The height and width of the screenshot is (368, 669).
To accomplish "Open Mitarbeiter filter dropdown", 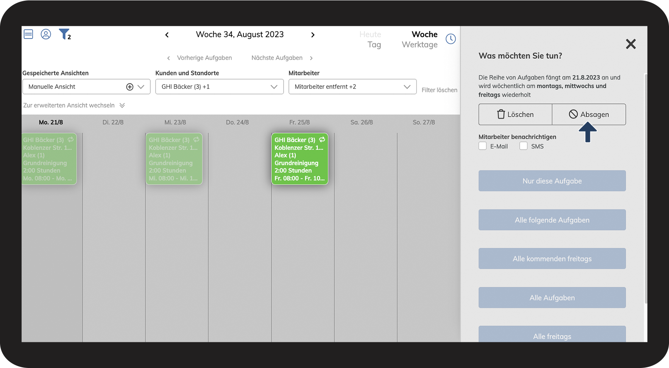I will pos(352,87).
